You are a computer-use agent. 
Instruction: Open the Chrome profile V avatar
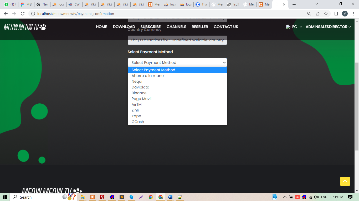[x=345, y=14]
